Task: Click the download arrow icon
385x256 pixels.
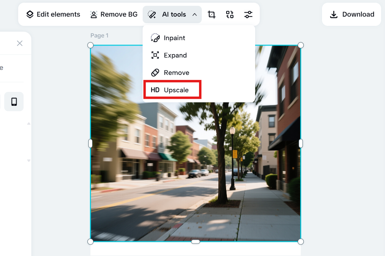Action: click(333, 14)
